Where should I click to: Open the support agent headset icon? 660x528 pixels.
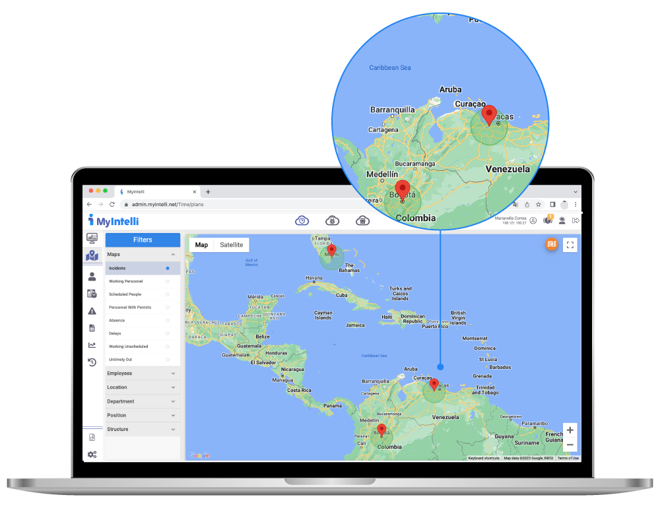click(x=562, y=220)
